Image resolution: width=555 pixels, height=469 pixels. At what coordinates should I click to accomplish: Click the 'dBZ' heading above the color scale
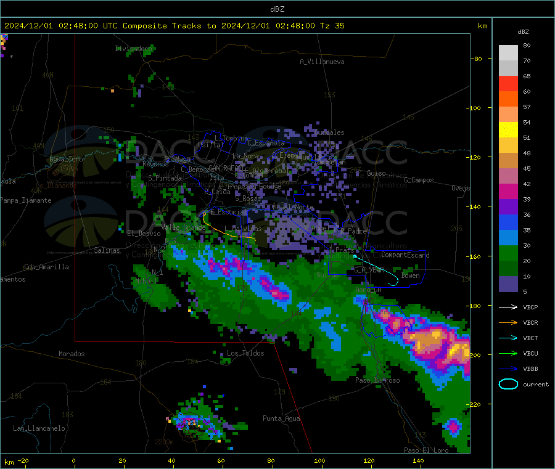click(523, 32)
